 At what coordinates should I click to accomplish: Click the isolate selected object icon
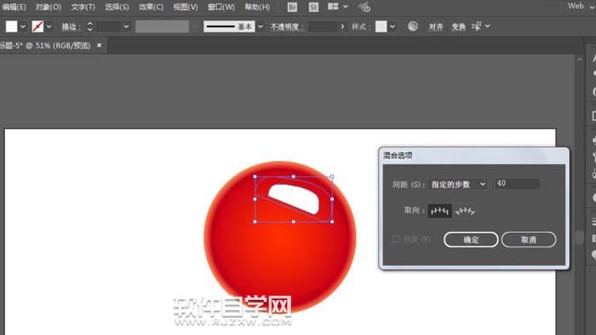click(x=477, y=26)
